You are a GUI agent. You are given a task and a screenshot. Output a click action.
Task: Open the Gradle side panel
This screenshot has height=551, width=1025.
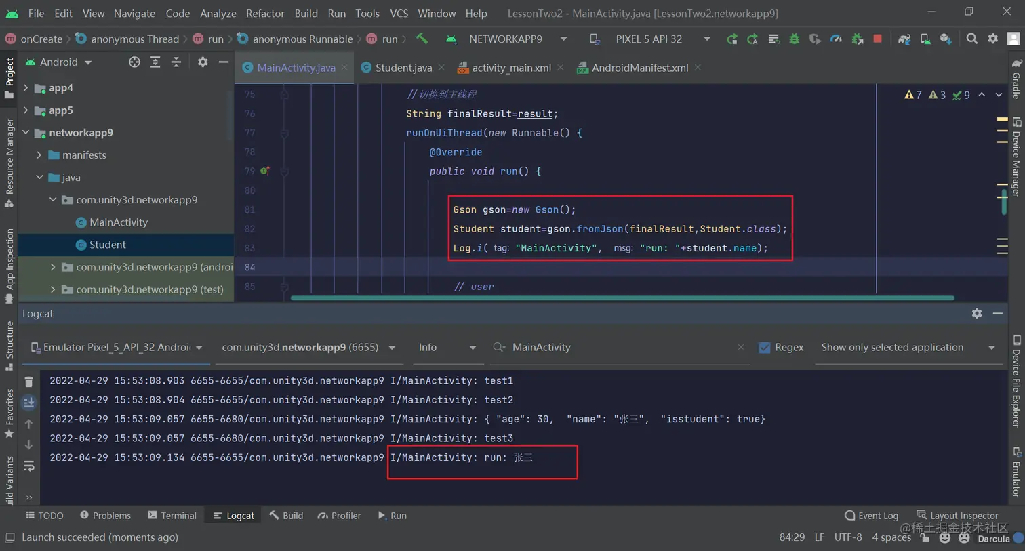[1016, 79]
